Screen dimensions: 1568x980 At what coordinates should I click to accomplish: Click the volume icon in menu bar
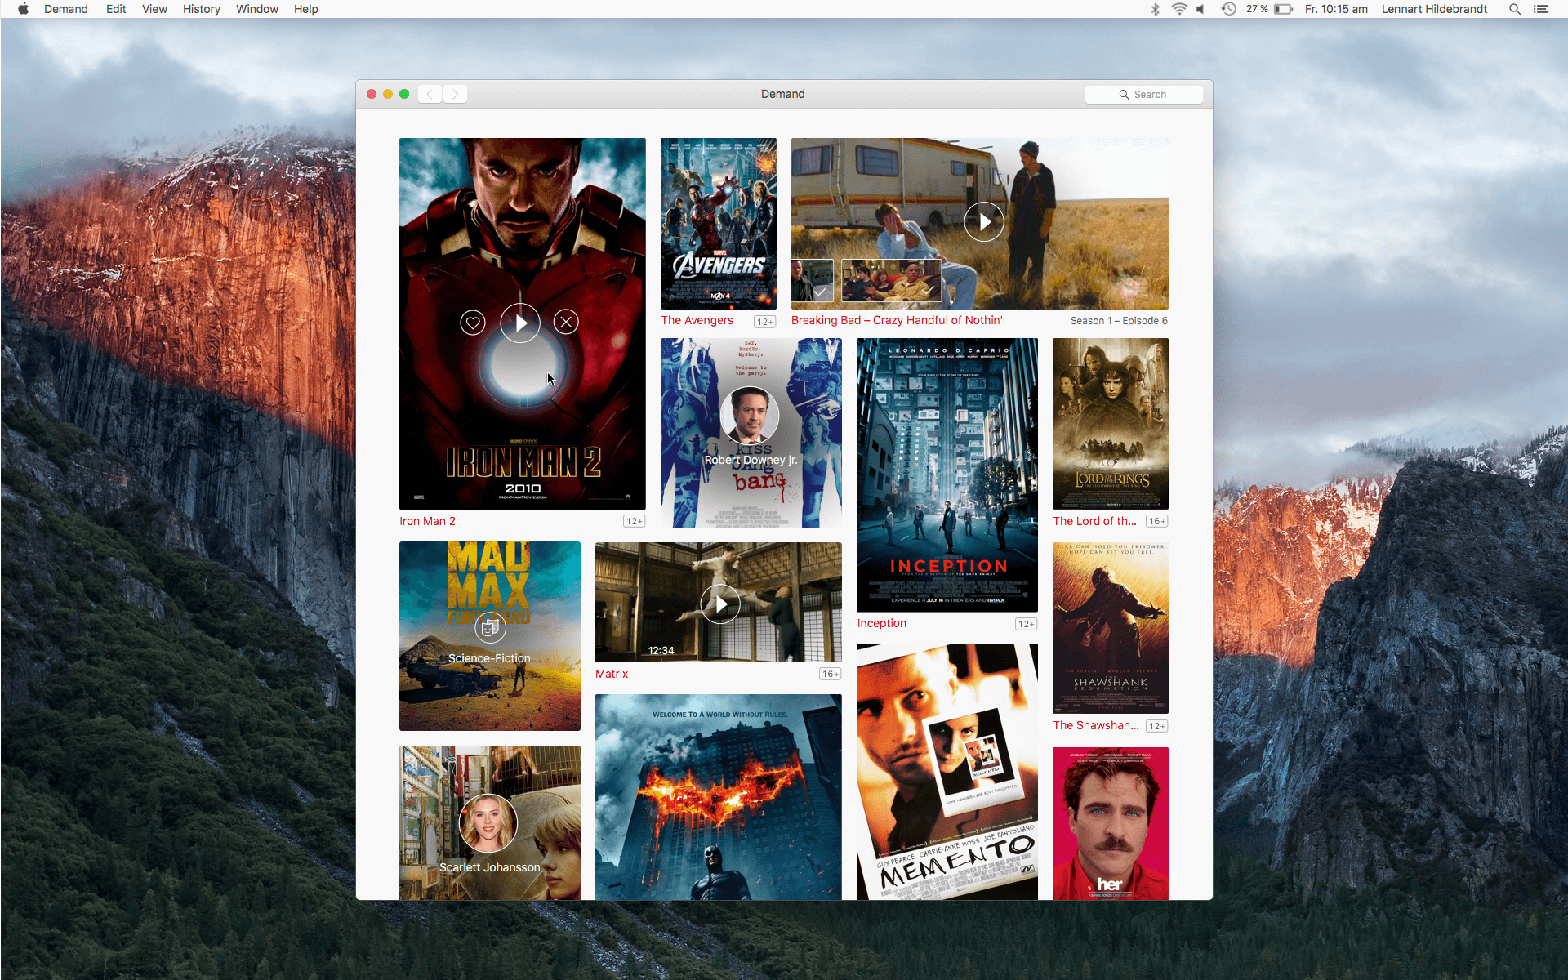pyautogui.click(x=1200, y=9)
